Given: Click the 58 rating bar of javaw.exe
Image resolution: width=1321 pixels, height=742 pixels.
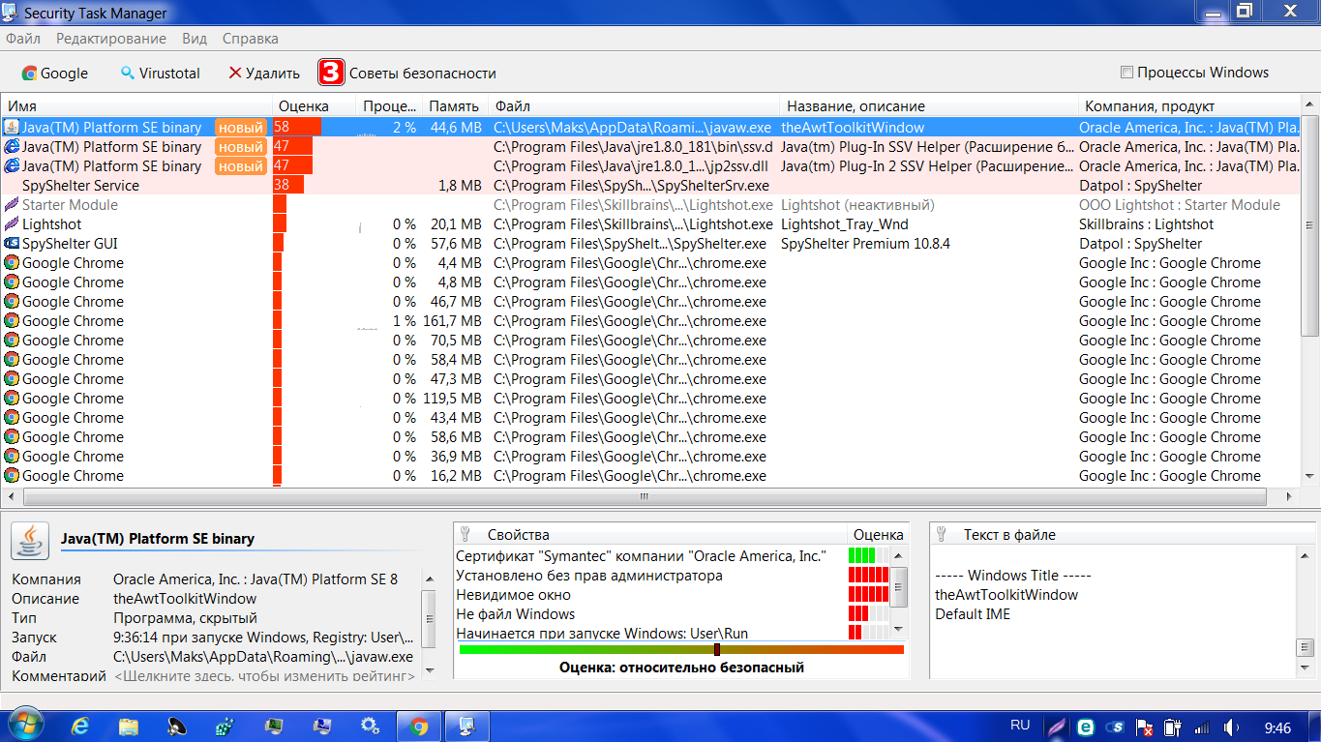Looking at the screenshot, I should click(297, 128).
